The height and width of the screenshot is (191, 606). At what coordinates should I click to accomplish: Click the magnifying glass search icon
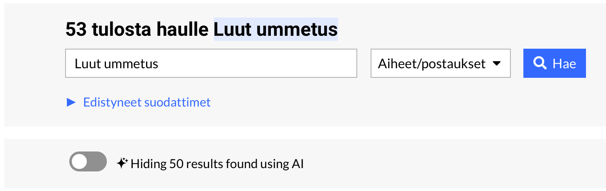[540, 63]
